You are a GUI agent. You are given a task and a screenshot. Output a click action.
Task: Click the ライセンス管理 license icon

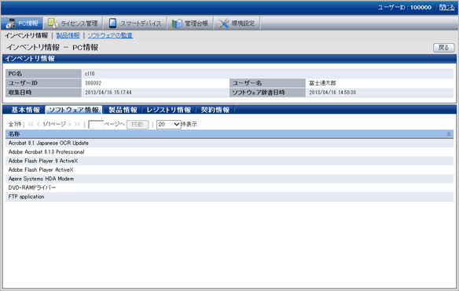[53, 23]
